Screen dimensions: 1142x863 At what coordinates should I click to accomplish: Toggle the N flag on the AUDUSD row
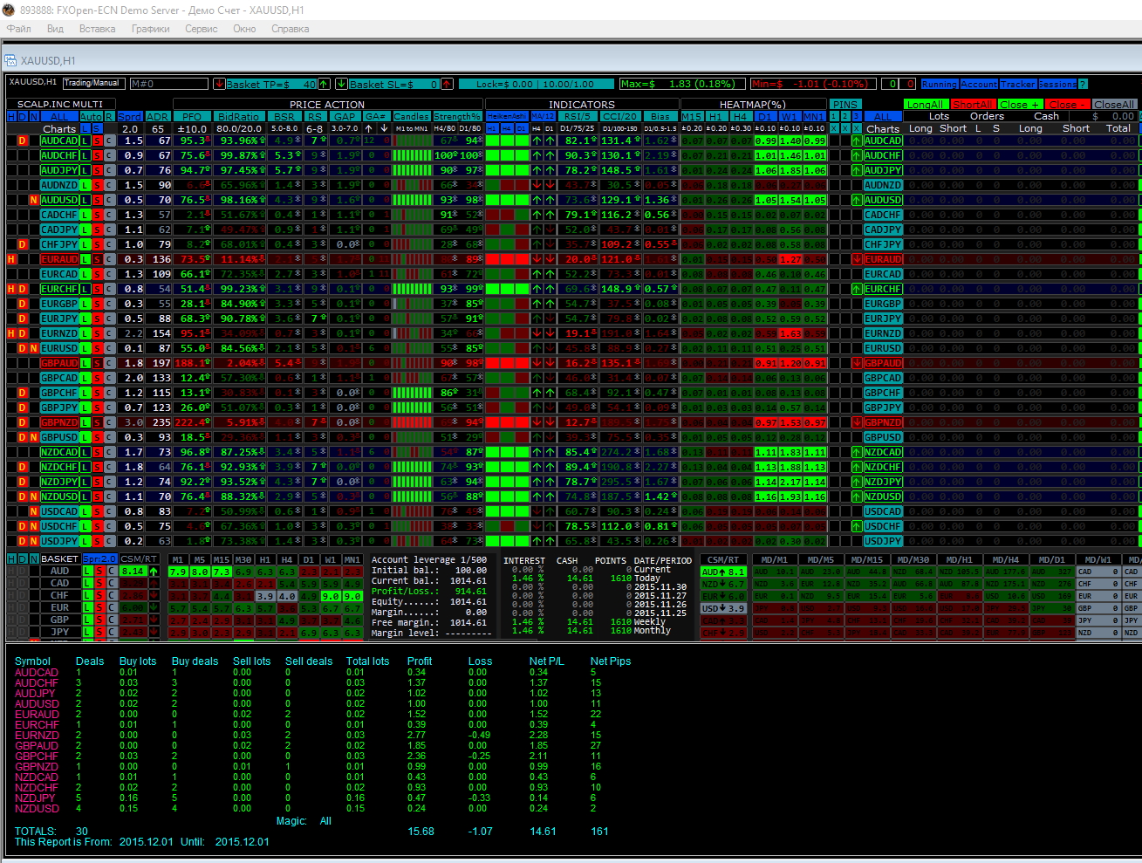pyautogui.click(x=34, y=200)
